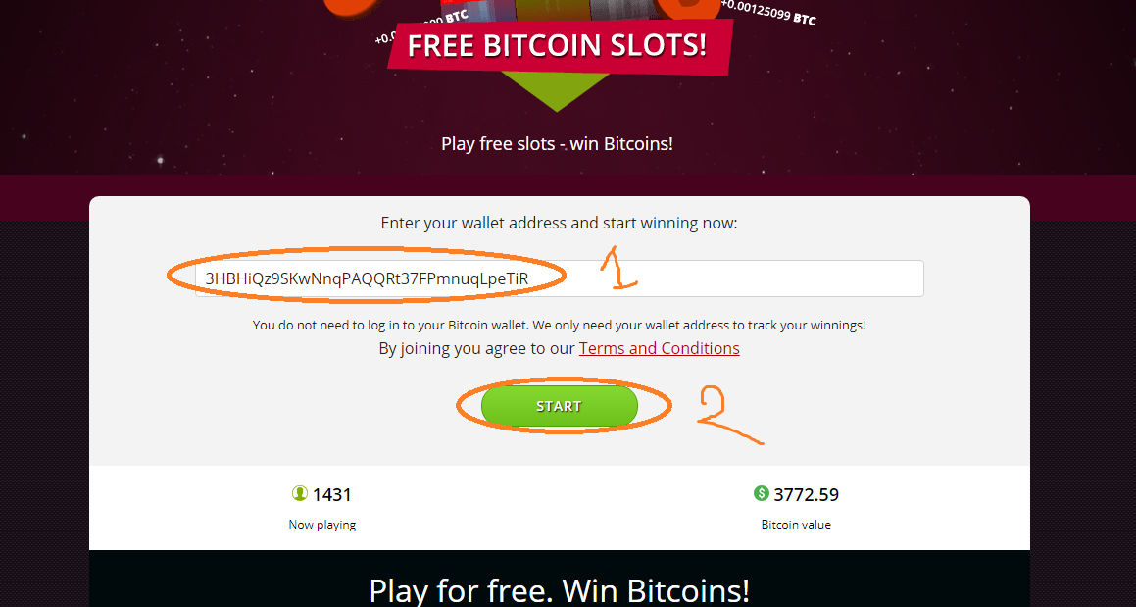
Task: Click the +0.00125099 BTC floating label
Action: tap(768, 13)
